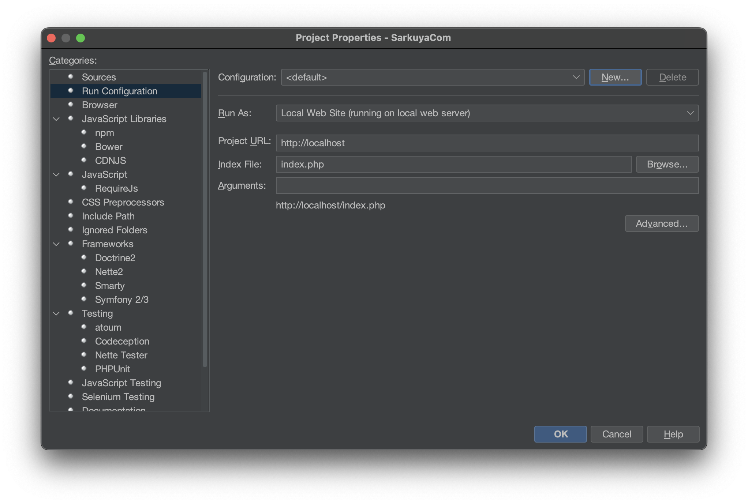
Task: Open the Configuration dropdown
Action: click(x=433, y=77)
